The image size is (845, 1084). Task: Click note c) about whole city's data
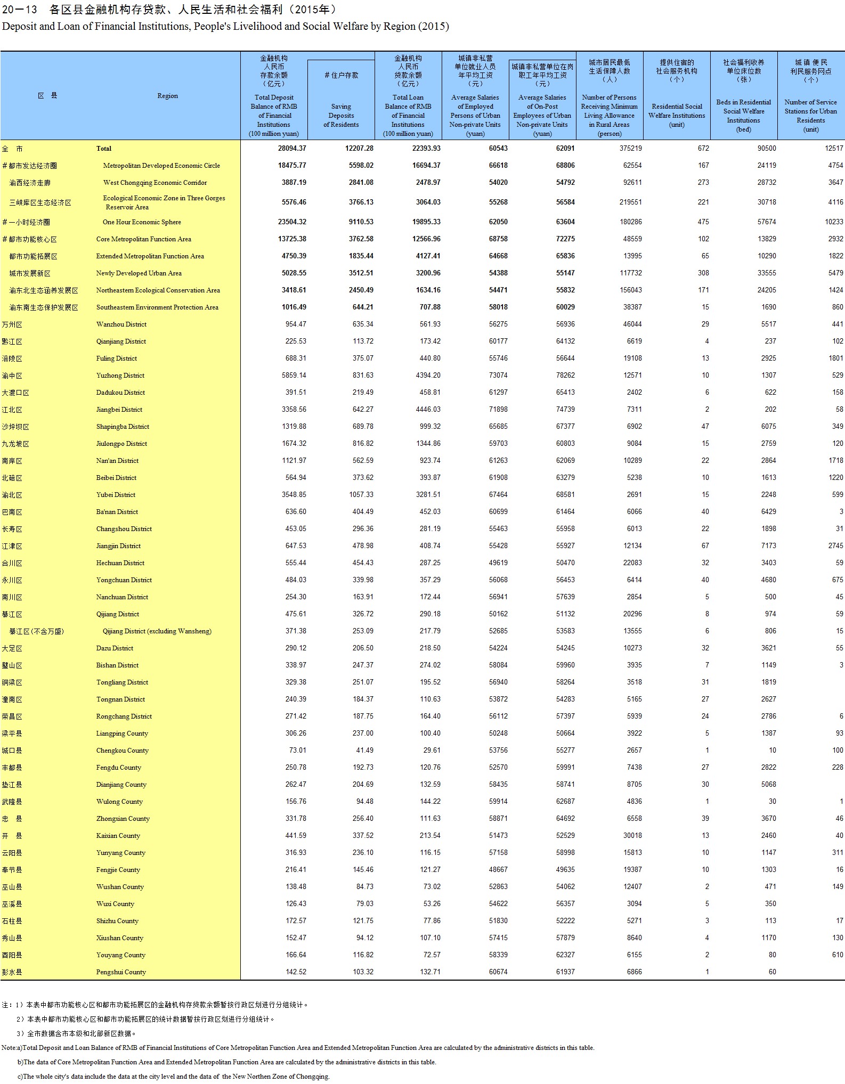click(173, 1076)
